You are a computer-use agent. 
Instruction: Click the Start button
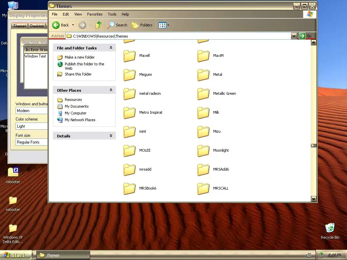tap(16, 255)
